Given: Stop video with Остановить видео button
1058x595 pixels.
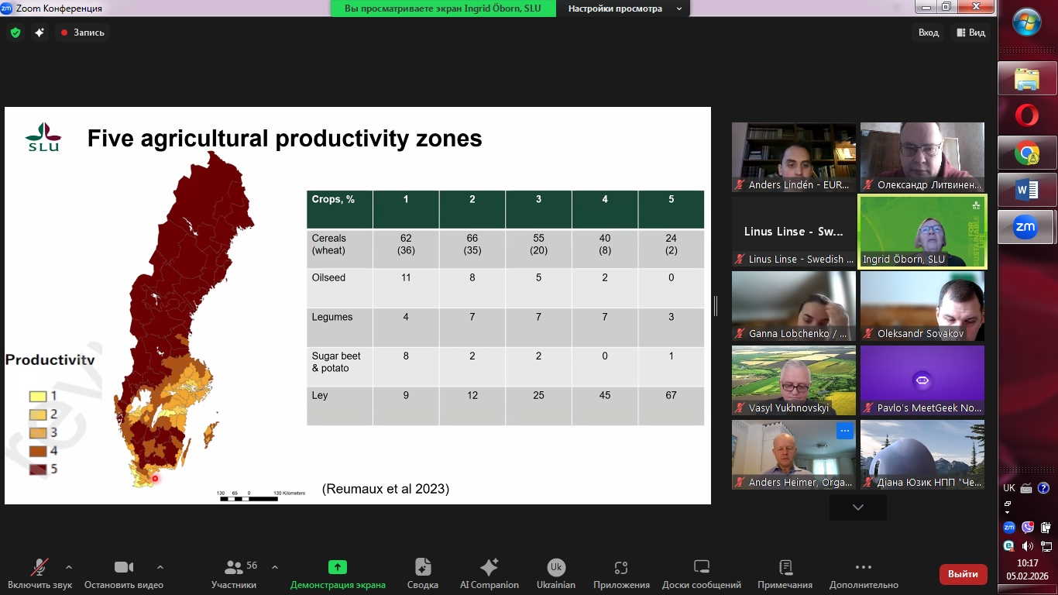Looking at the screenshot, I should [123, 573].
